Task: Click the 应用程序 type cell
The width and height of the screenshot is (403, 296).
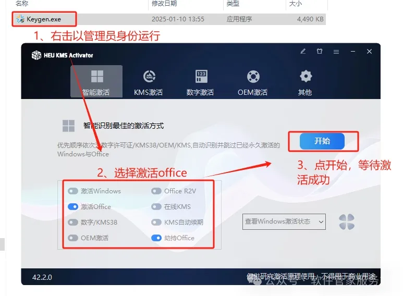Action: [x=239, y=19]
